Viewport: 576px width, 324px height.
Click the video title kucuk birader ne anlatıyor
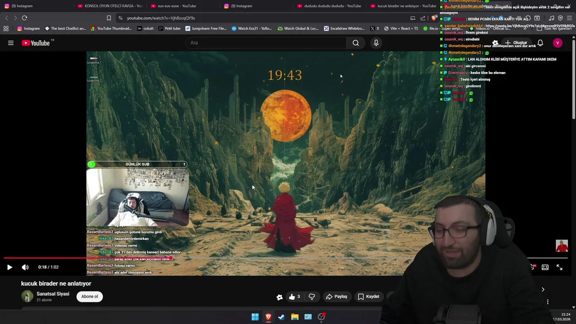point(56,283)
